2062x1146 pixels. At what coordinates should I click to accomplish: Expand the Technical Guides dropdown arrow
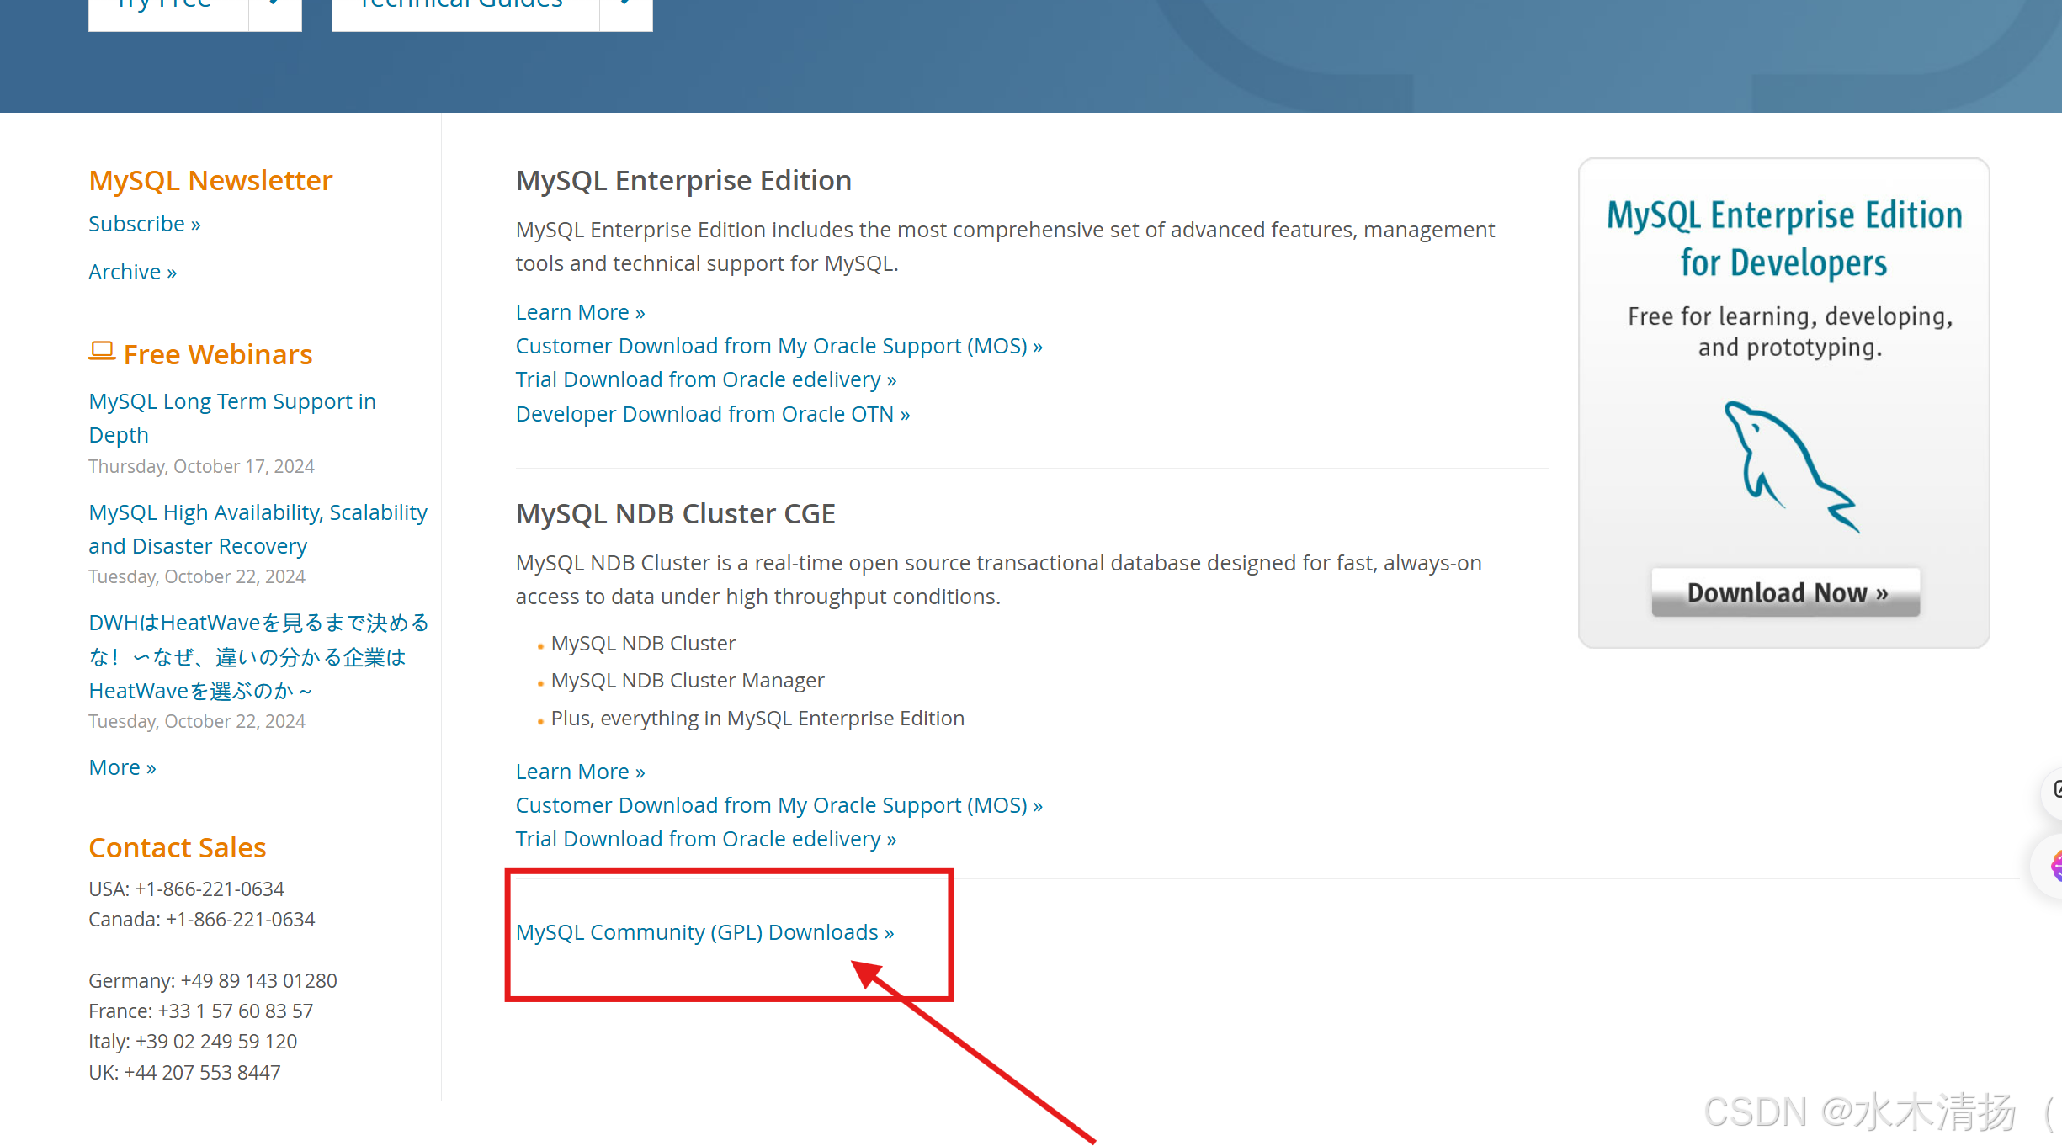tap(625, 4)
